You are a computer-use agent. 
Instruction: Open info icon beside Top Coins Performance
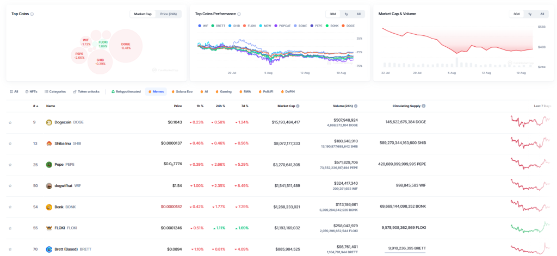click(239, 14)
